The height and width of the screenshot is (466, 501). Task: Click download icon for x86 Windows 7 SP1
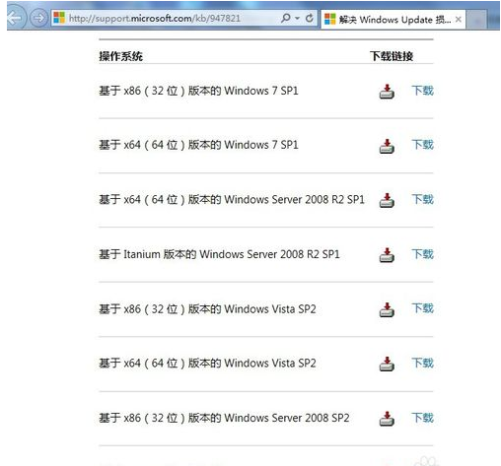click(387, 92)
